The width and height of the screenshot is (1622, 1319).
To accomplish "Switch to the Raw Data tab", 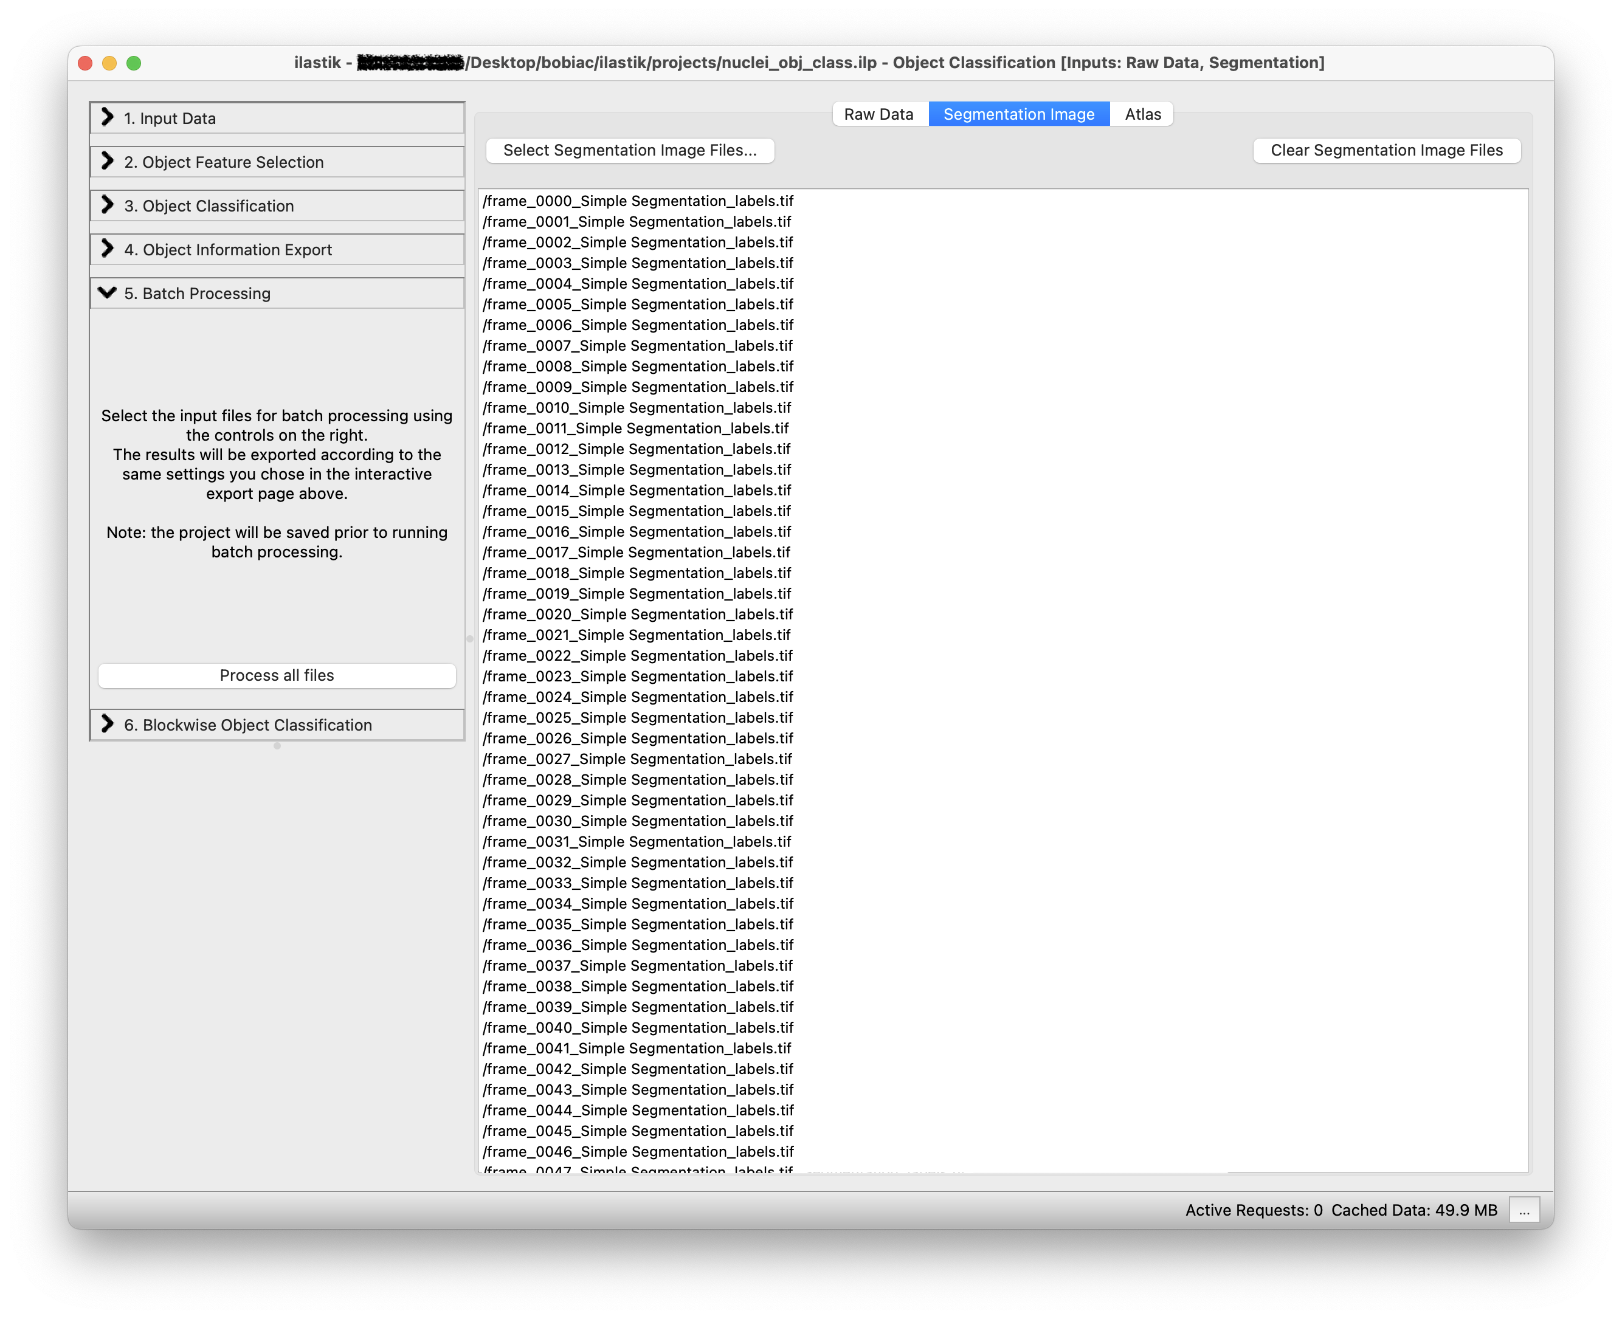I will [879, 114].
